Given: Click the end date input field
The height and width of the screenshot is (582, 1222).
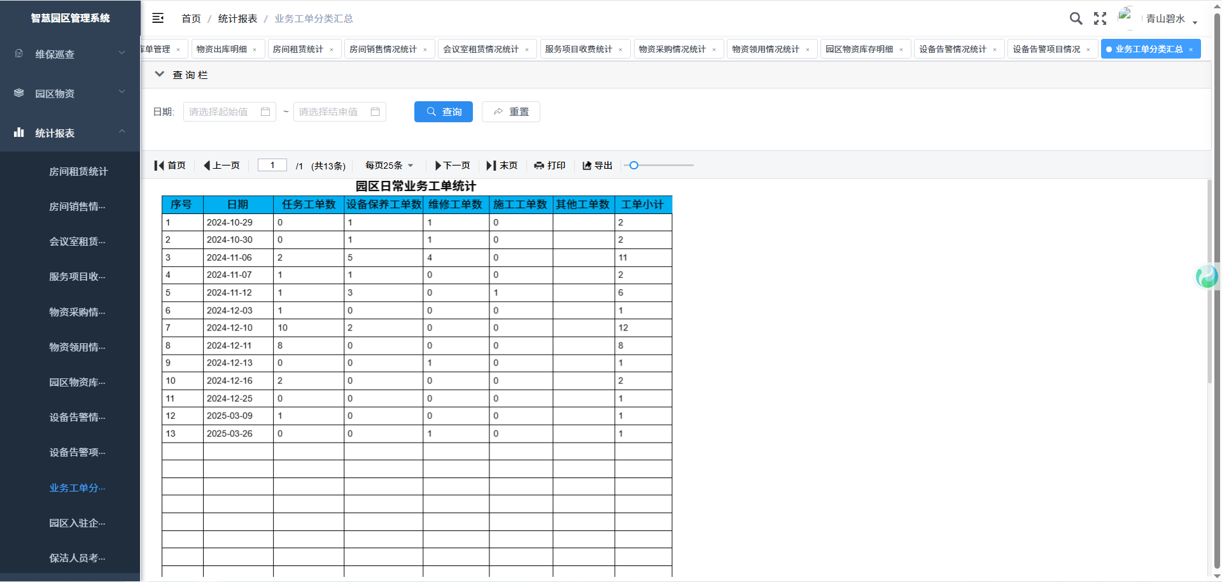Looking at the screenshot, I should point(332,112).
